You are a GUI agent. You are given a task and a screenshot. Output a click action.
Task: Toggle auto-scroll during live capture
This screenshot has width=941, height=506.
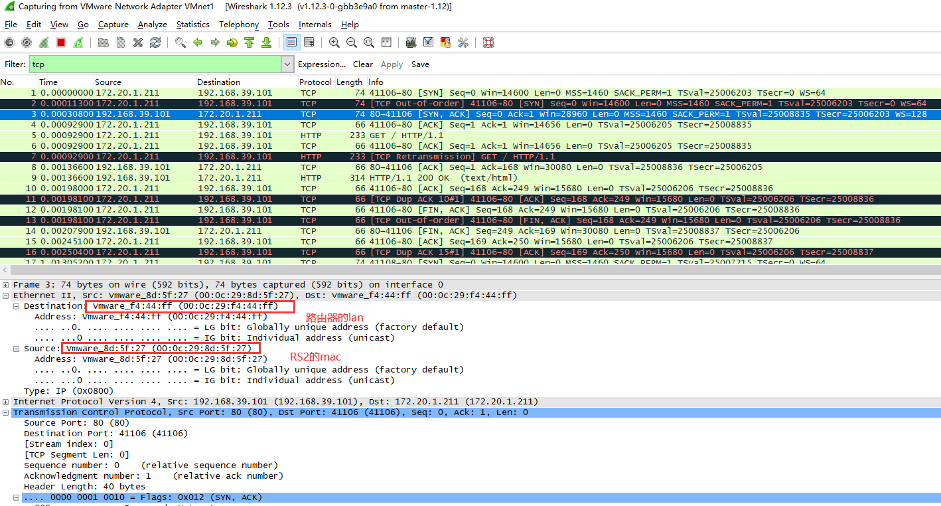click(x=309, y=42)
